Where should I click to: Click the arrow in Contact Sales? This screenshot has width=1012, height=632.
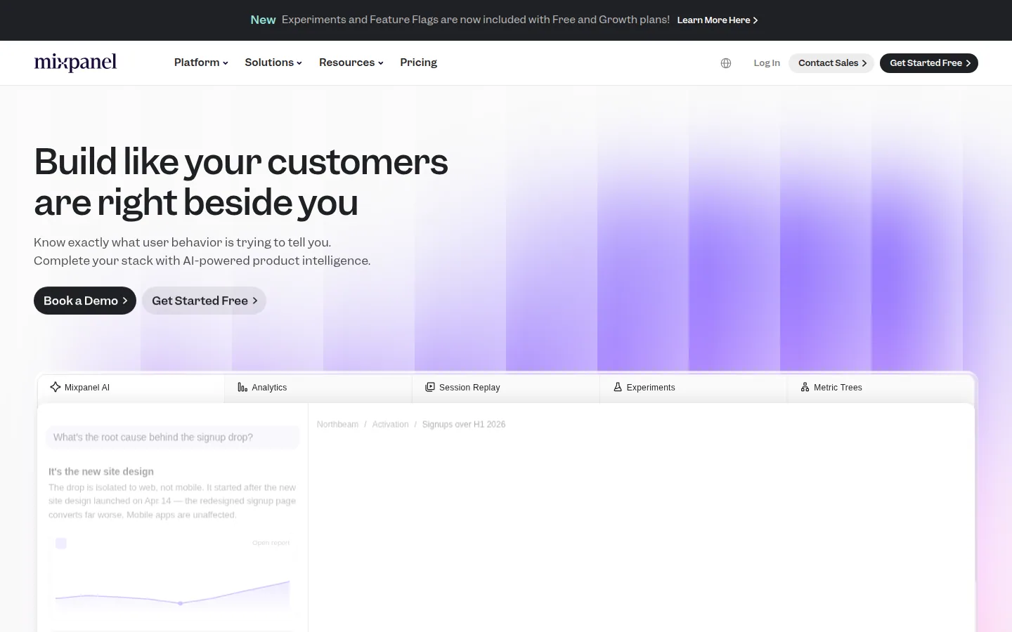click(864, 63)
